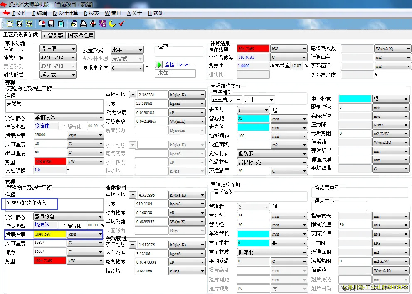Viewport: 412px width, 294px height.
Task: Open the H 帮助 menu
Action: pyautogui.click(x=155, y=13)
